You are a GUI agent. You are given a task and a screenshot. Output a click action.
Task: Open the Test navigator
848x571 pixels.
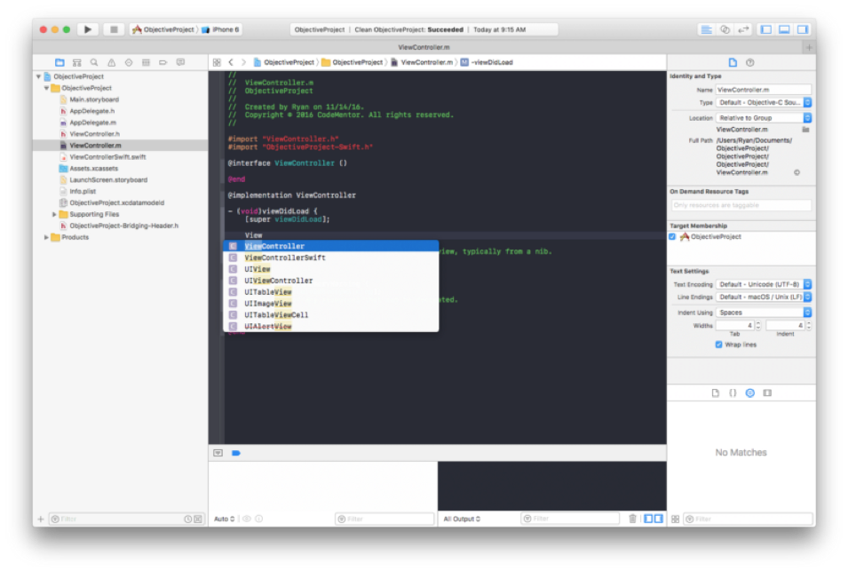[x=129, y=63]
